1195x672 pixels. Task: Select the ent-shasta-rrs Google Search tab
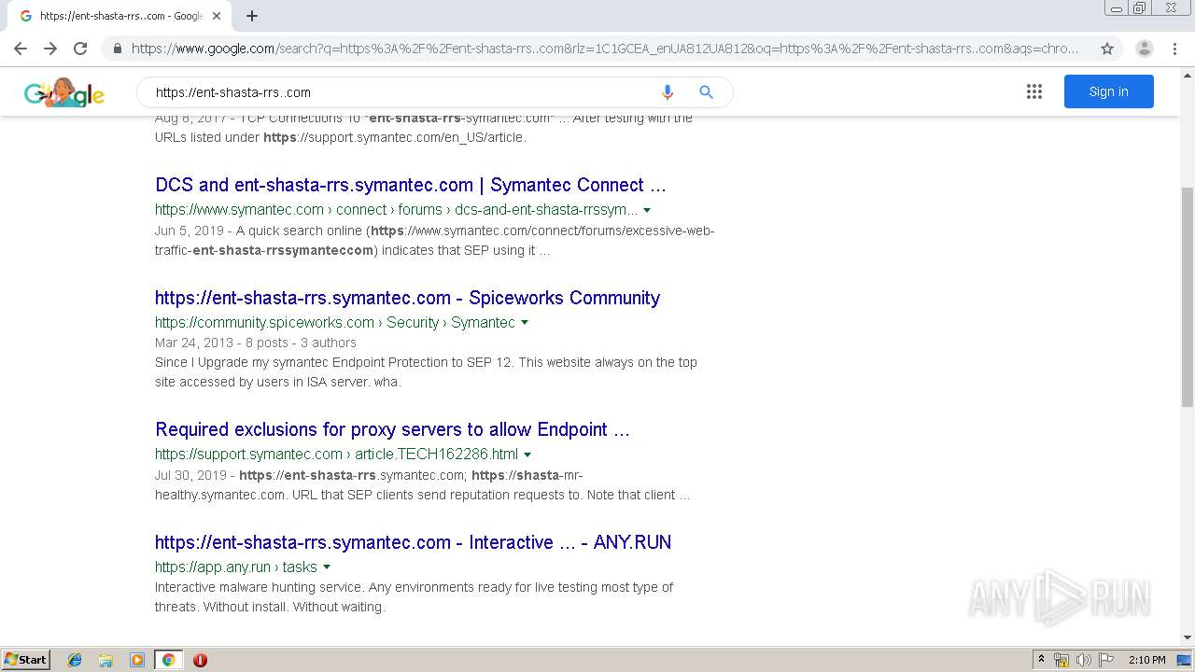tap(119, 16)
